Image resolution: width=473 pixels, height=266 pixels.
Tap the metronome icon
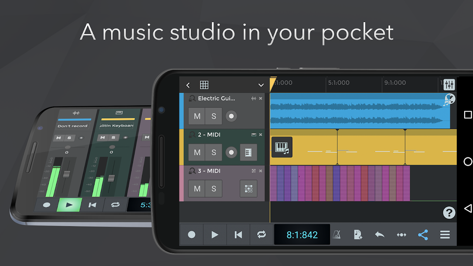(x=337, y=235)
